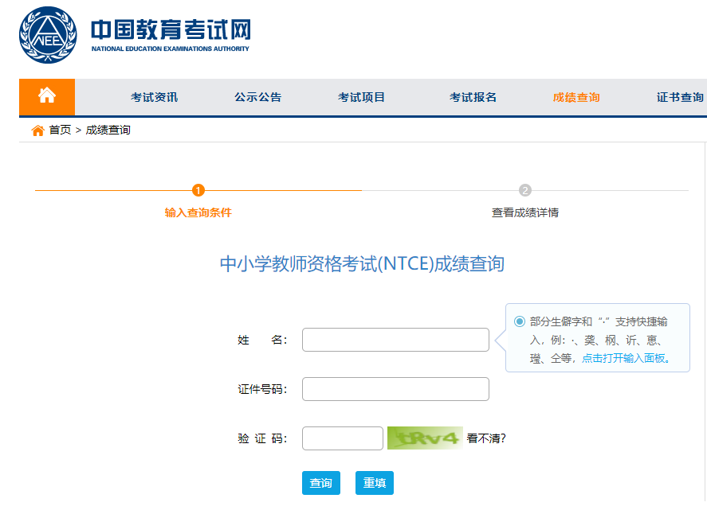
Task: Click the orange step 1 circle indicator
Action: click(x=198, y=191)
